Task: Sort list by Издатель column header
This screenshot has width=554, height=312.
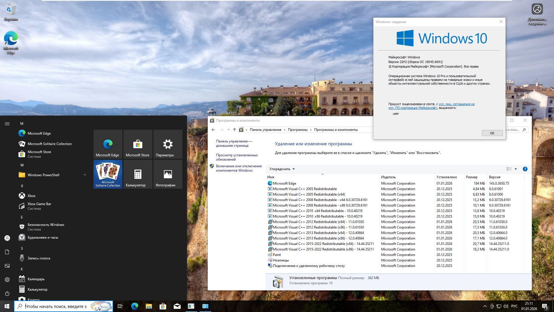Action: click(x=388, y=177)
